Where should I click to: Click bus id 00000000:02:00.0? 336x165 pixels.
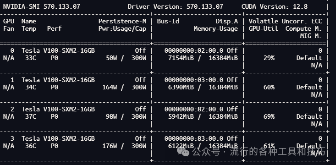point(194,50)
